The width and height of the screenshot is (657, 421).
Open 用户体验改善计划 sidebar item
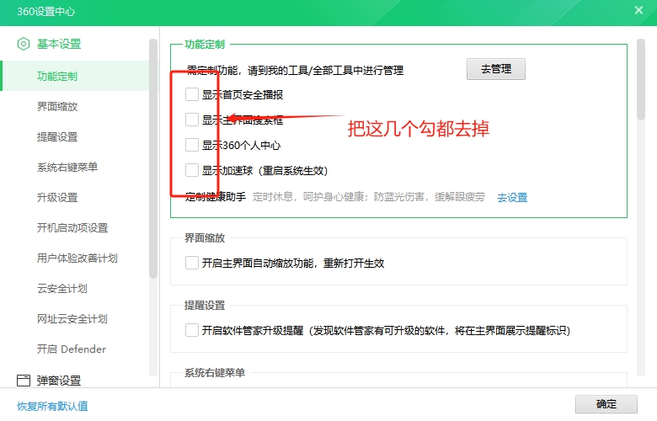click(77, 258)
